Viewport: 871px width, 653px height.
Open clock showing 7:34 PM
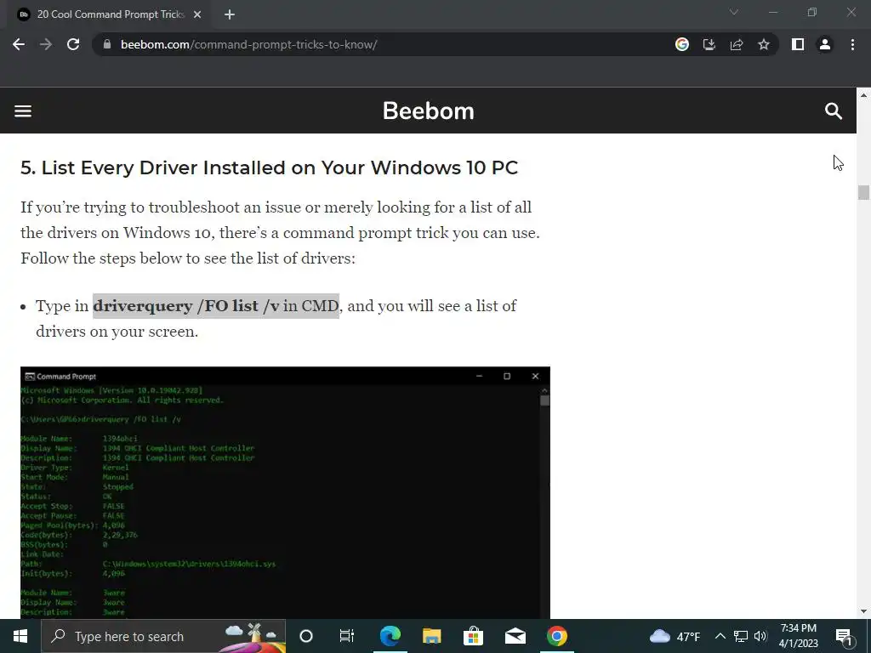pos(798,636)
